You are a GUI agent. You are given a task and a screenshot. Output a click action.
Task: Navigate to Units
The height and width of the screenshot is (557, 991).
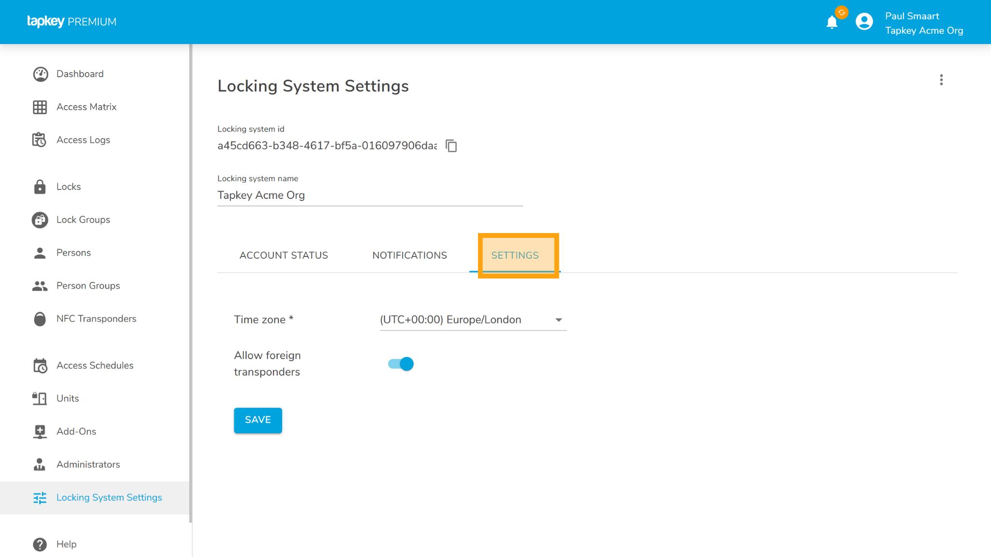94,398
